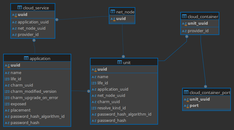Select provider_id column in cloud_service table
The image size is (234, 130).
click(28, 34)
